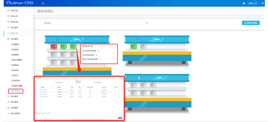Open 物料出库 in the sidebar
Image resolution: width=268 pixels, height=122 pixels.
(x=14, y=16)
